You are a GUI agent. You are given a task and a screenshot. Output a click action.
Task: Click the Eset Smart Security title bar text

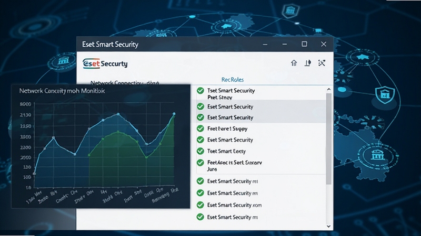point(110,45)
